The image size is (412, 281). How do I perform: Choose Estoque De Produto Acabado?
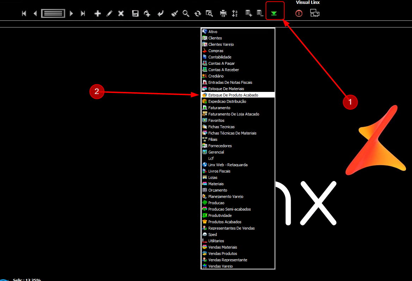(238, 95)
